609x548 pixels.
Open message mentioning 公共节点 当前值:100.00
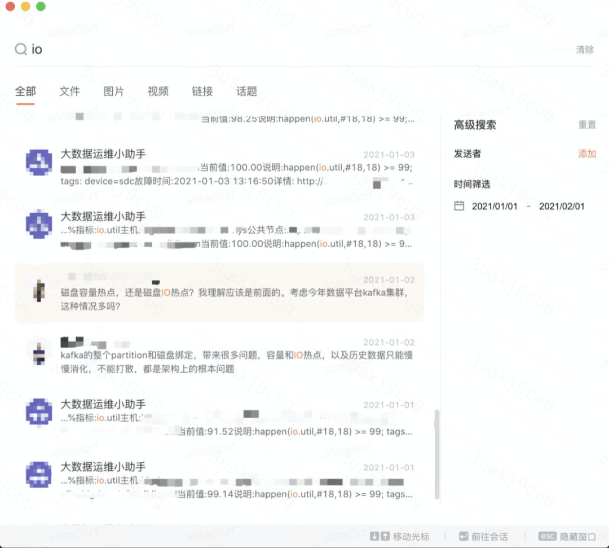[x=219, y=230]
